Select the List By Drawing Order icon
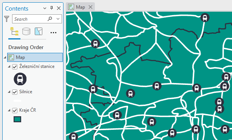Viewport: 232px width, 140px height. click(x=14, y=31)
